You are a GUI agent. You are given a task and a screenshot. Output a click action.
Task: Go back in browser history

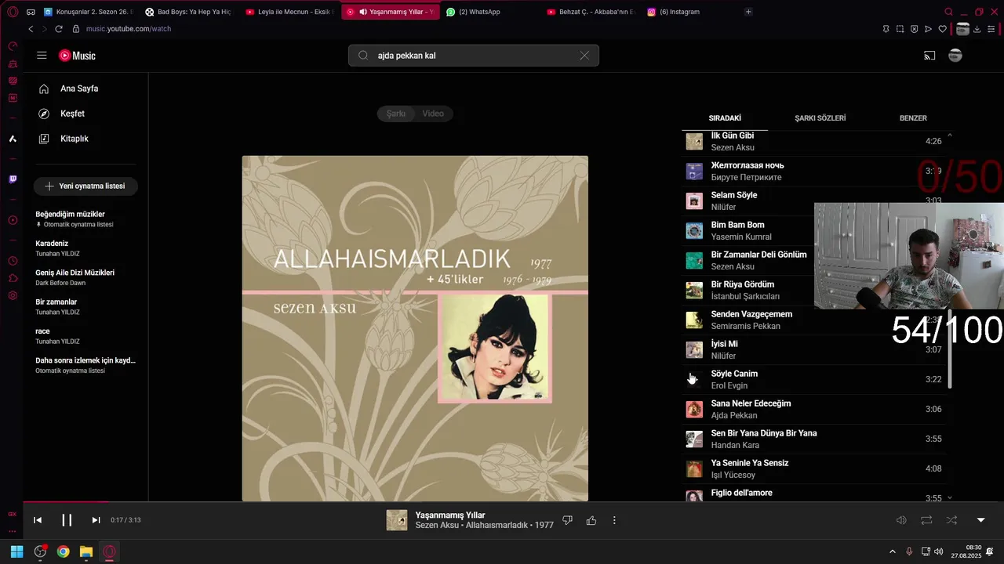tap(31, 29)
